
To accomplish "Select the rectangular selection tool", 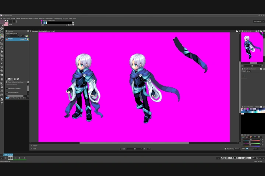I will pos(2,32).
